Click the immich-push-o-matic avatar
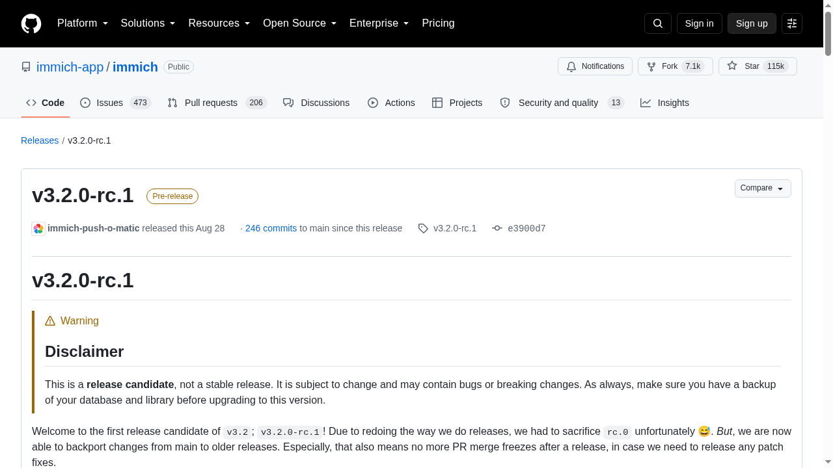 coord(38,228)
